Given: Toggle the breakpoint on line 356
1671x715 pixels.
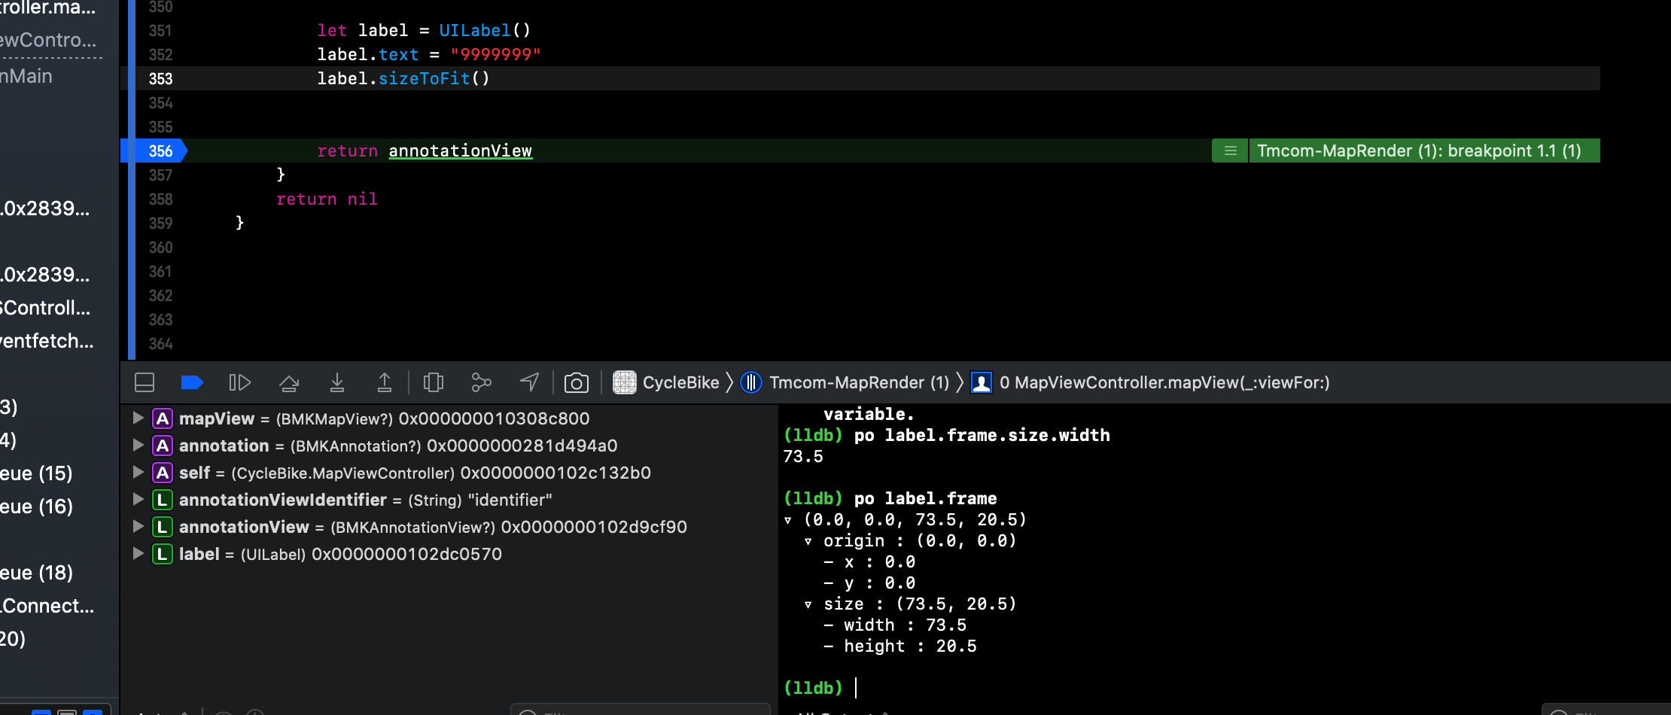Looking at the screenshot, I should (x=158, y=151).
